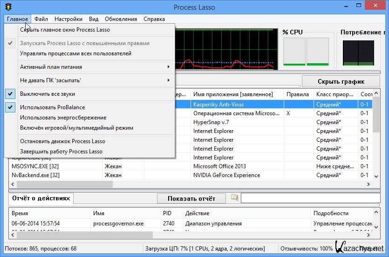This screenshot has width=389, height=257.
Task: Disable Использовать ProBalance option
Action: coord(52,107)
